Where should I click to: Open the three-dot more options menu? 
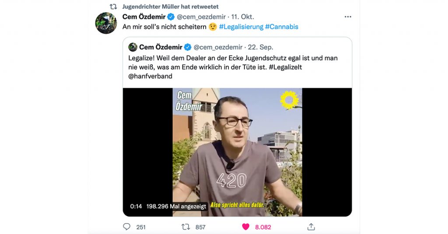click(x=348, y=17)
